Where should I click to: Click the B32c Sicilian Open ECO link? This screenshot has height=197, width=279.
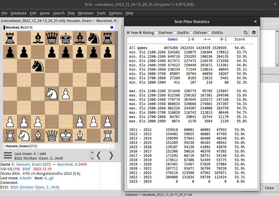[35, 187]
